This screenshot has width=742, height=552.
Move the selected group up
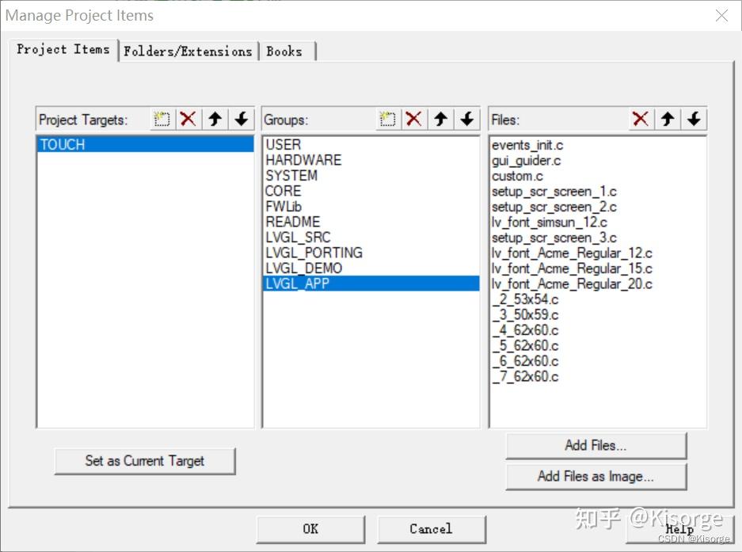[441, 118]
